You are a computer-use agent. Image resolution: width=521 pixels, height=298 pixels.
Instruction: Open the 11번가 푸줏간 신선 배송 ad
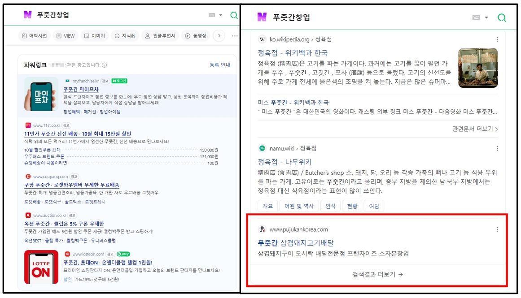(x=78, y=134)
